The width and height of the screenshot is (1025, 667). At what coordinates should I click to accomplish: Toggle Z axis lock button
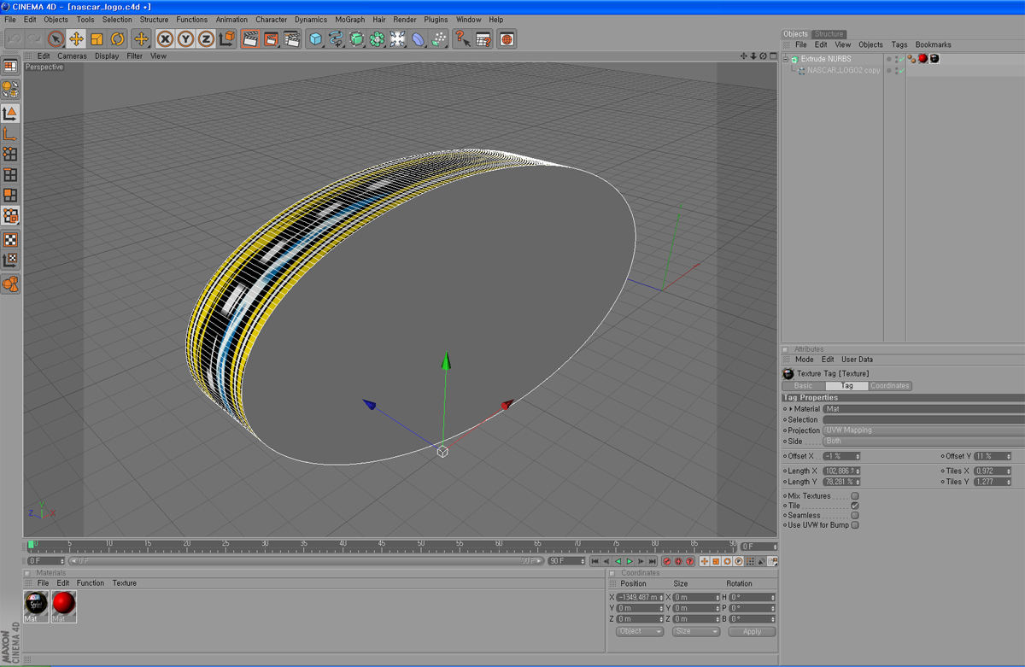tap(206, 38)
